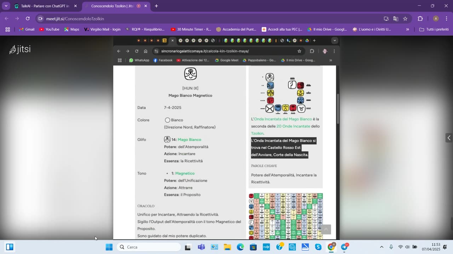Open the Chrome apps grid shortcut
Viewport: 453px width, 254px height.
pyautogui.click(x=7, y=30)
